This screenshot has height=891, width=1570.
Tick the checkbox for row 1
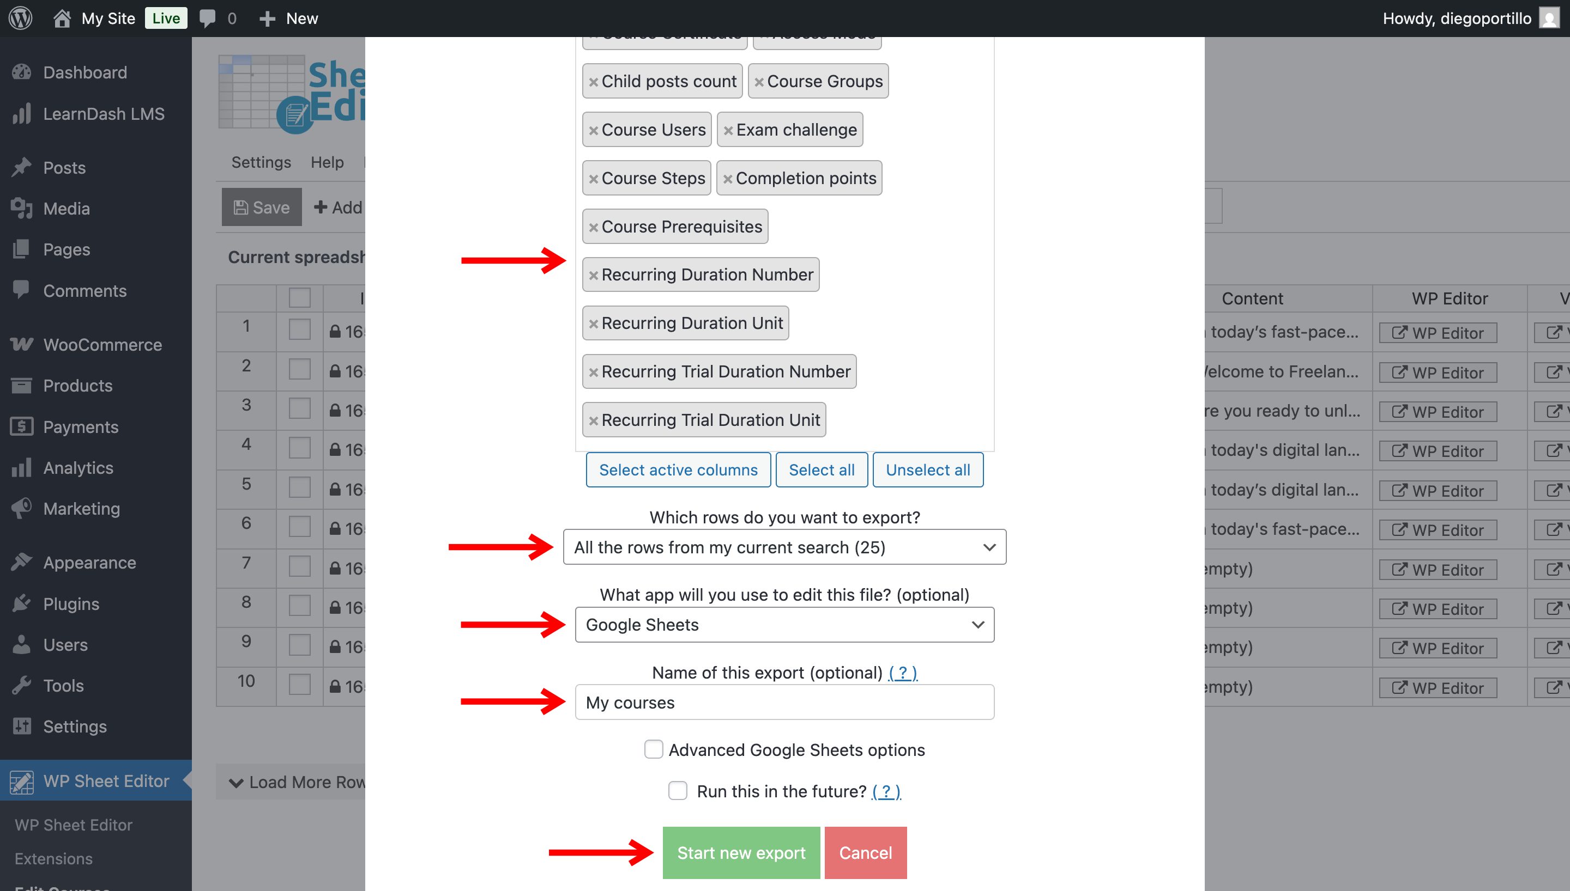click(x=299, y=331)
